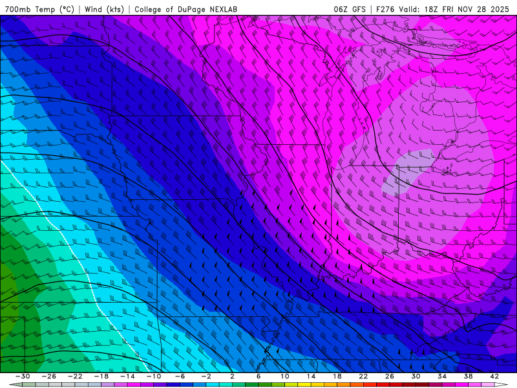Click the 18 temperature scale label
The image size is (517, 388).
coord(337,376)
